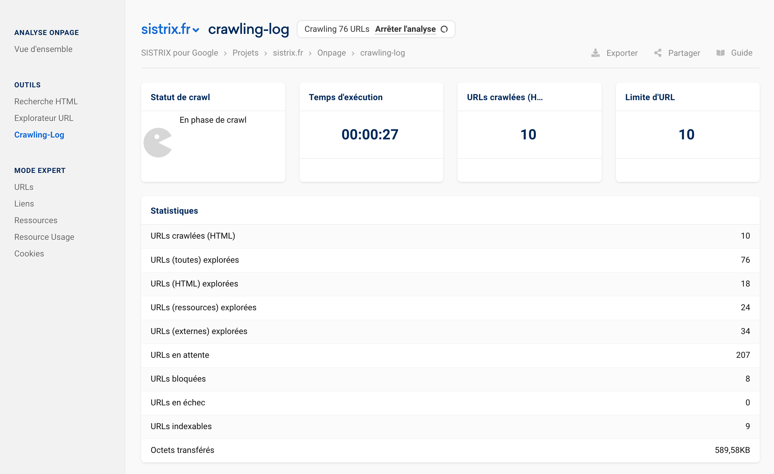Click Onpage breadcrumb
Screen dimensions: 774x474
331,53
